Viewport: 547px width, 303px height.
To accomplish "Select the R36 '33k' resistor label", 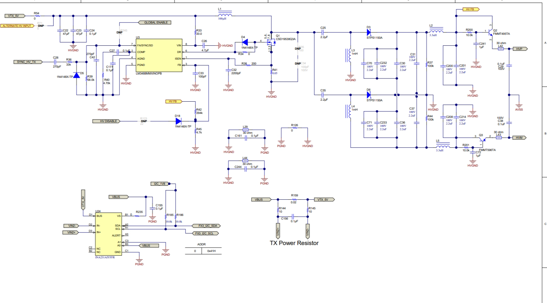I will 69,65.
